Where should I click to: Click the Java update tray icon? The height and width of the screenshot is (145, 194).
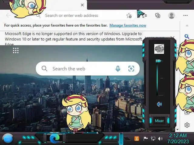[137, 139]
